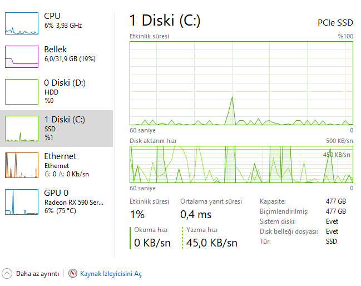Click the Resource Monitor icon near the link

73,274
